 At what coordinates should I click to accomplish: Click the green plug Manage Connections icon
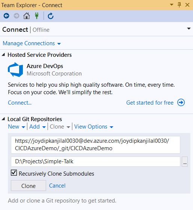37,16
